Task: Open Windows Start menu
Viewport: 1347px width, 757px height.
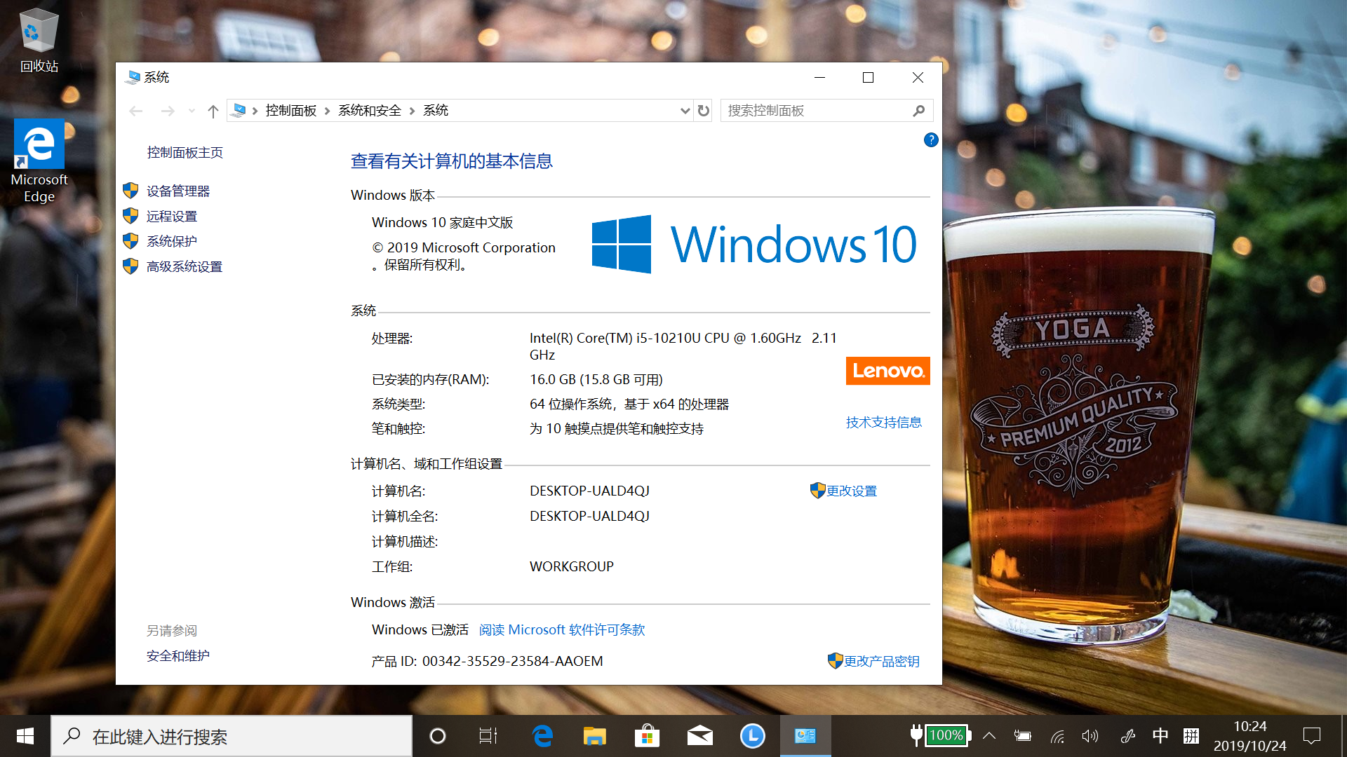Action: (25, 736)
